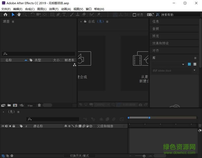
Task: Click the Home icon in the toolbar
Action: pos(5,14)
